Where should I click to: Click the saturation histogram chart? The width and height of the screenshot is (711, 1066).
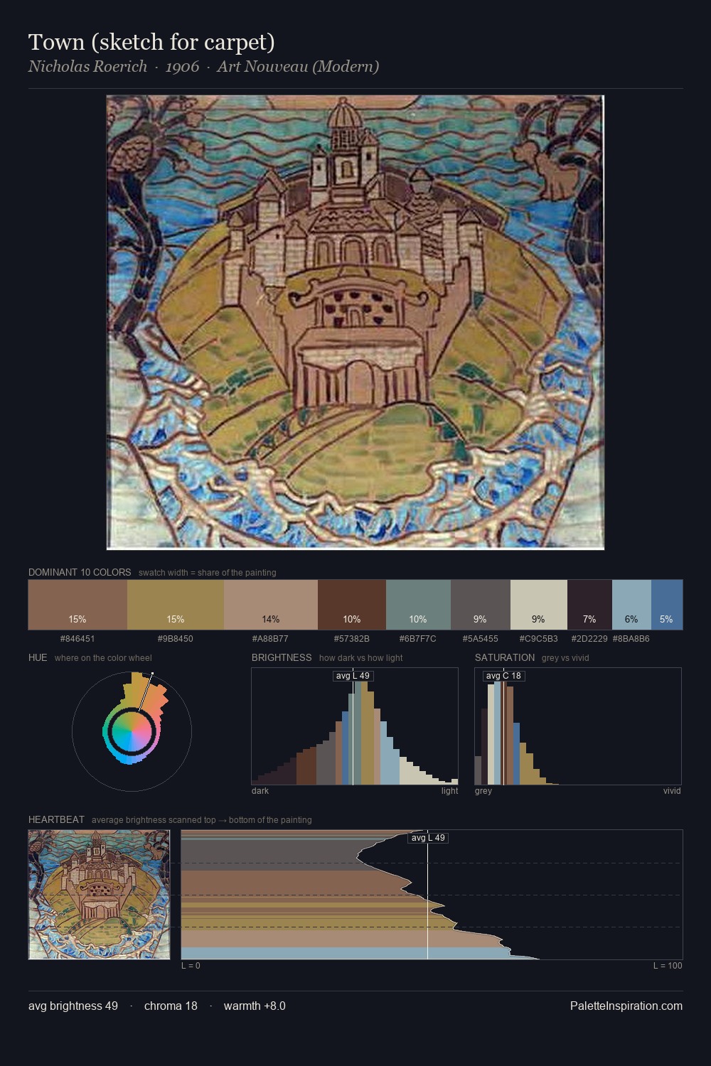point(578,726)
